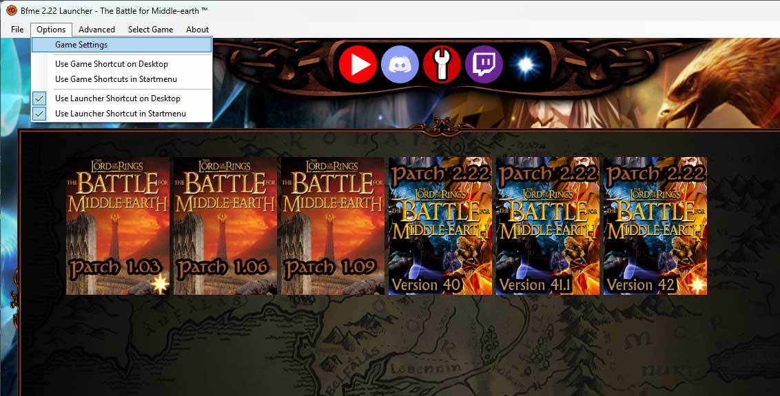Open the red wrench tool icon
Screen dimensions: 780x396
tap(442, 65)
